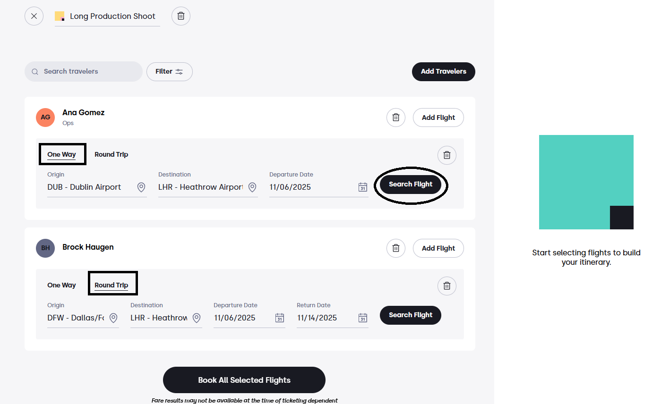Open calendar icon for Brock's return date
This screenshot has width=669, height=404.
tap(362, 318)
